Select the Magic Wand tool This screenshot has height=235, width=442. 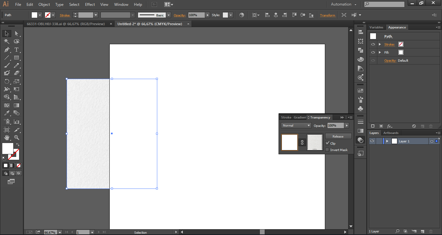pyautogui.click(x=6, y=42)
